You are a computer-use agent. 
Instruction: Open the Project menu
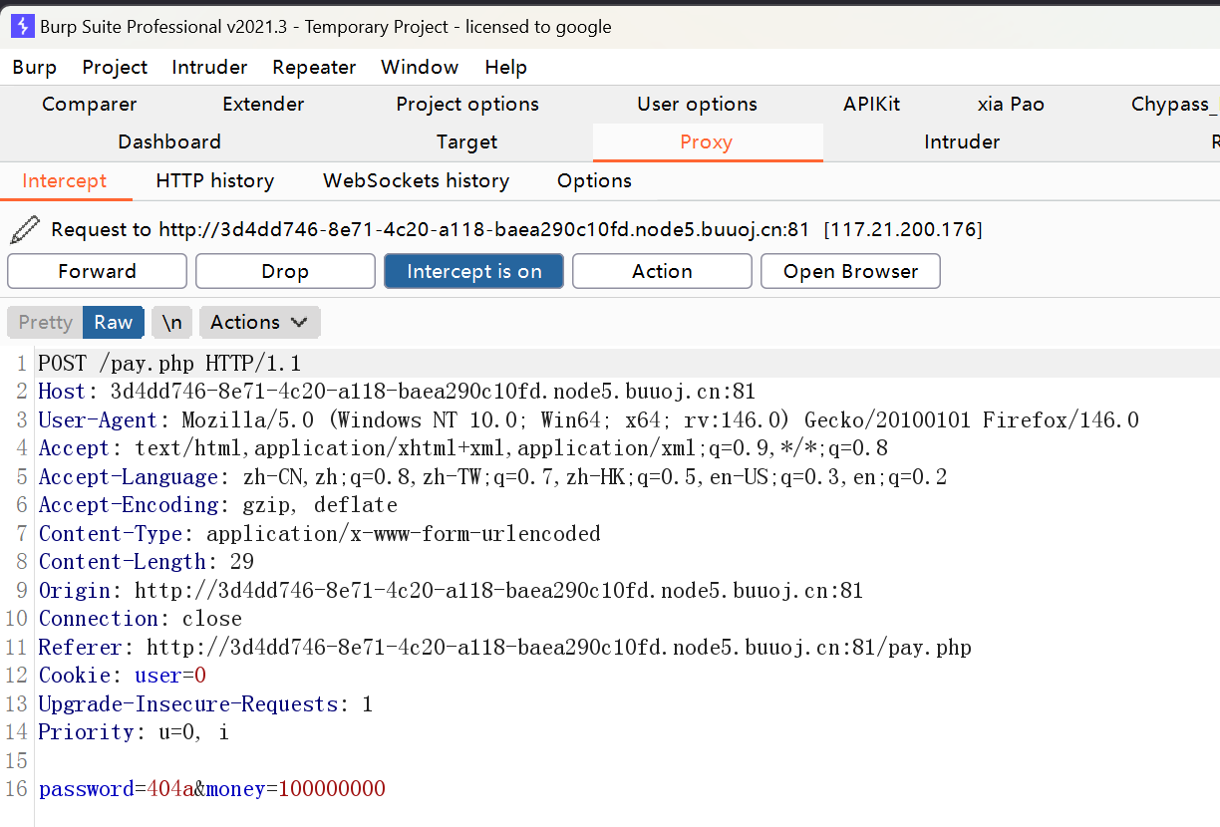(115, 67)
